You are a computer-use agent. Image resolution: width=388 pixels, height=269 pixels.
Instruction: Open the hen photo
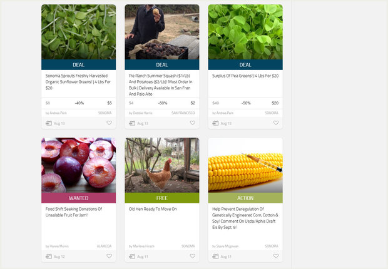click(162, 165)
